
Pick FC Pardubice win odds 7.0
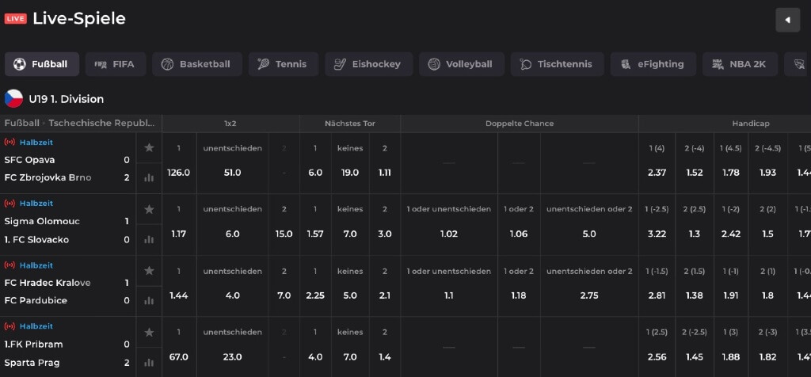point(284,285)
